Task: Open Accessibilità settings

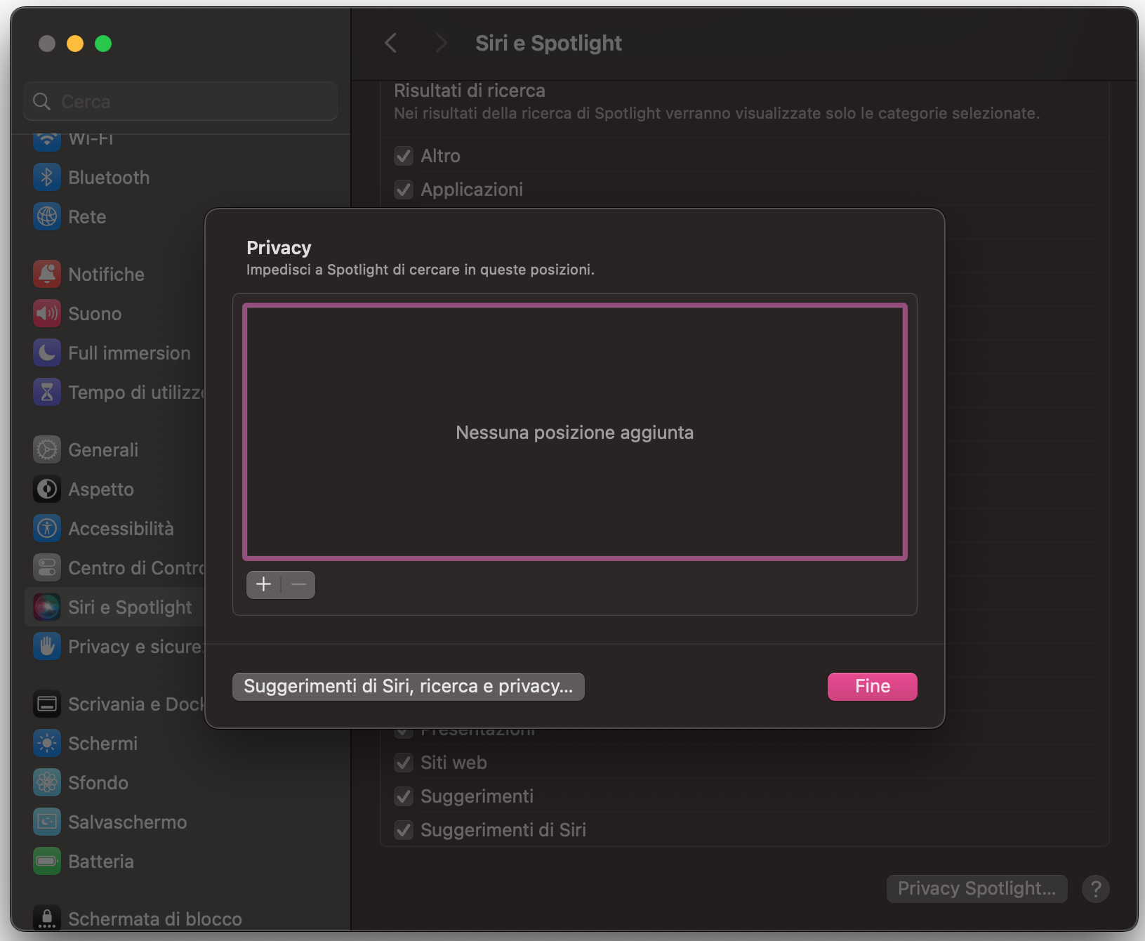Action: click(46, 528)
